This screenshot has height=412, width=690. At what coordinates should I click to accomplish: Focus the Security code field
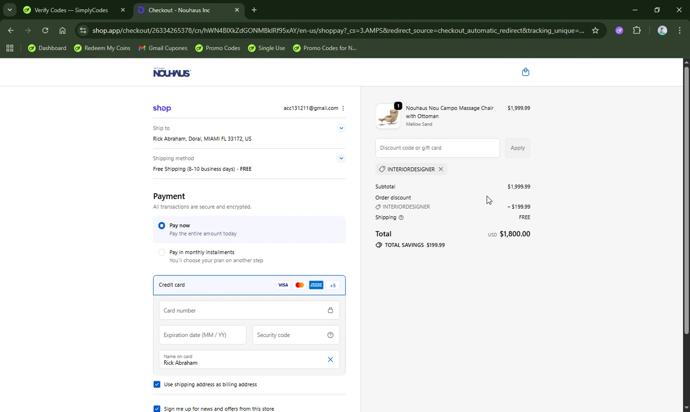(x=296, y=335)
